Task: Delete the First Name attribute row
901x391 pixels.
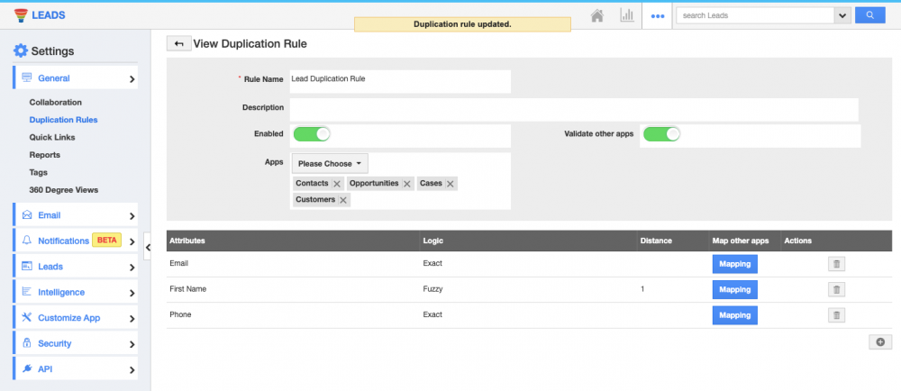Action: tap(836, 289)
